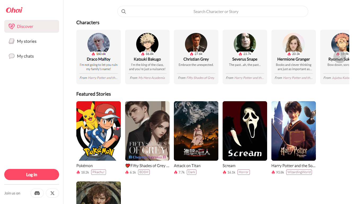Focus the Search Character or Story field
This screenshot has height=204, width=362.
pyautogui.click(x=213, y=11)
